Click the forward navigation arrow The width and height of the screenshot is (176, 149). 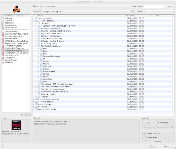(x=39, y=12)
